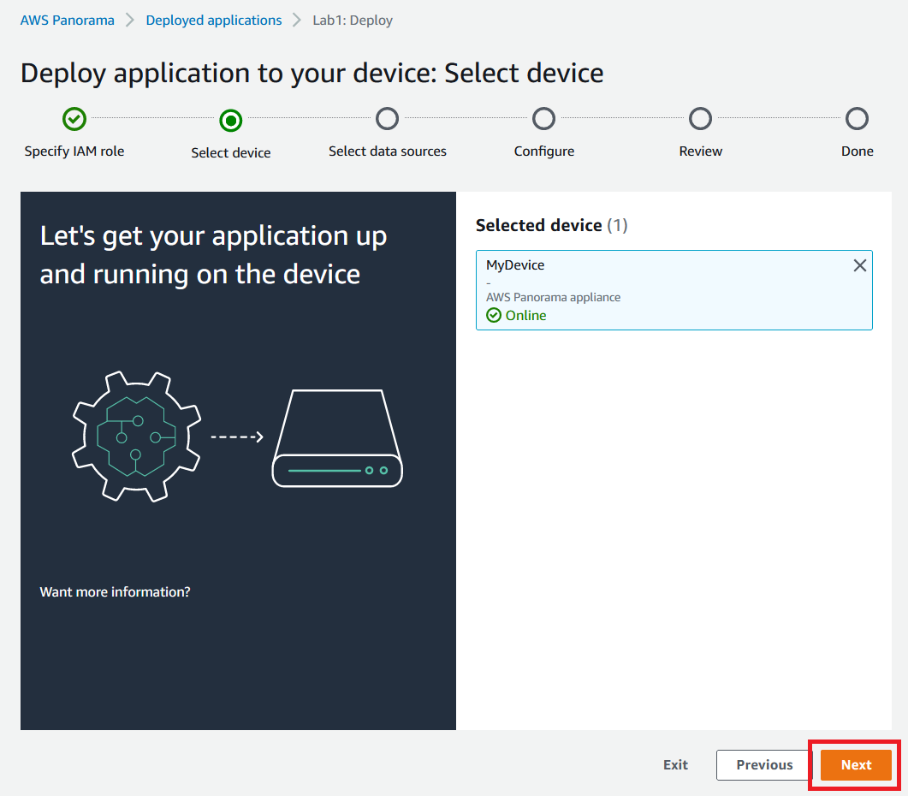Click the Want more information text
The height and width of the screenshot is (796, 908).
tap(115, 592)
